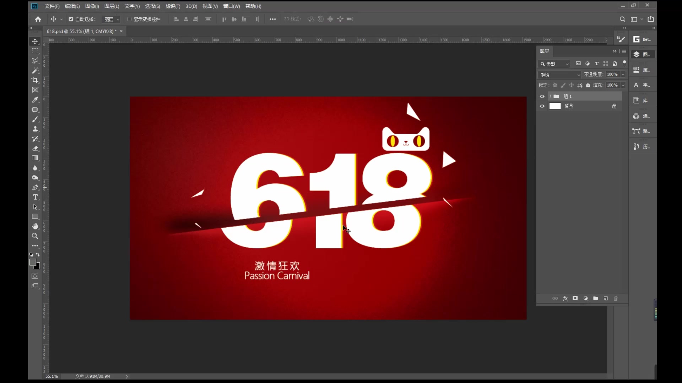Open the 图像(I) menu
The width and height of the screenshot is (682, 383).
(x=92, y=6)
